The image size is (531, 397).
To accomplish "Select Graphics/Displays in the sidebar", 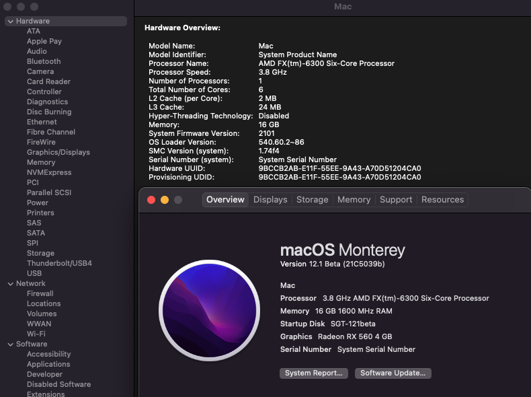I will click(58, 152).
